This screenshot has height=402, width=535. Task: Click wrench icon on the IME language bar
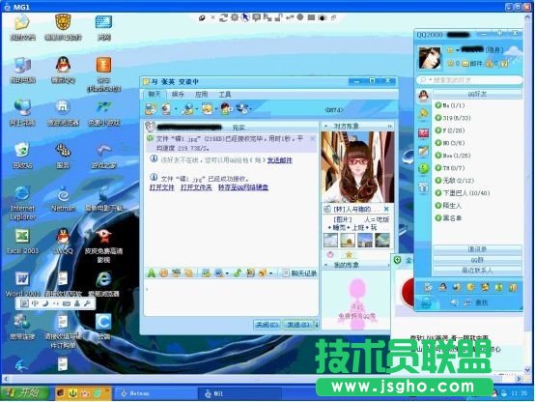pyautogui.click(x=87, y=303)
